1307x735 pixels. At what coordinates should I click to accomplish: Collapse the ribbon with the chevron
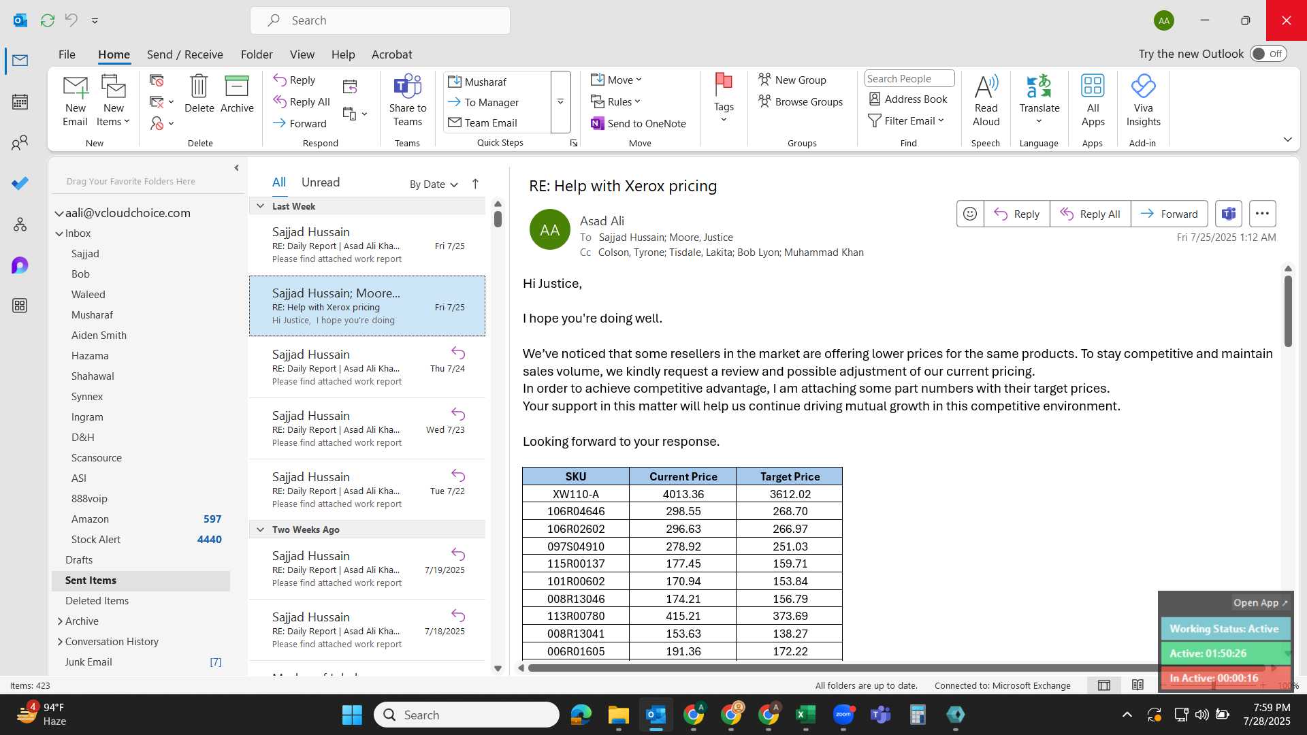1287,140
